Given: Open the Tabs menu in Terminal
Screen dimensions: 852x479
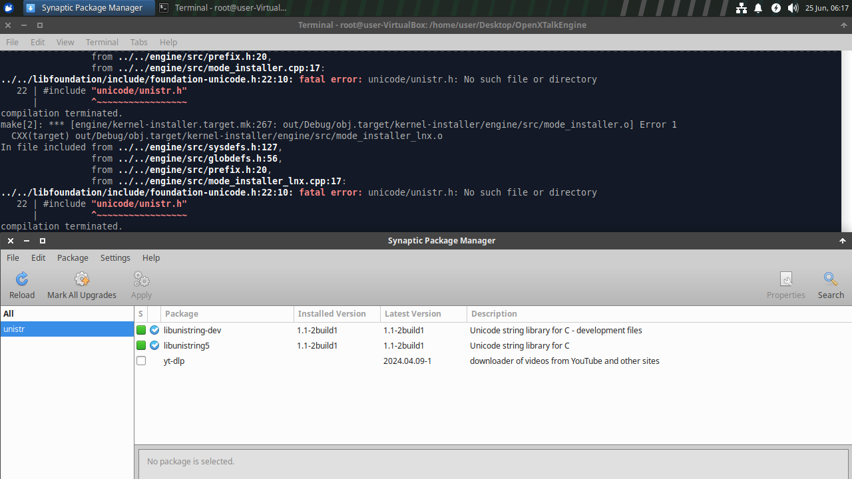Looking at the screenshot, I should pos(139,42).
